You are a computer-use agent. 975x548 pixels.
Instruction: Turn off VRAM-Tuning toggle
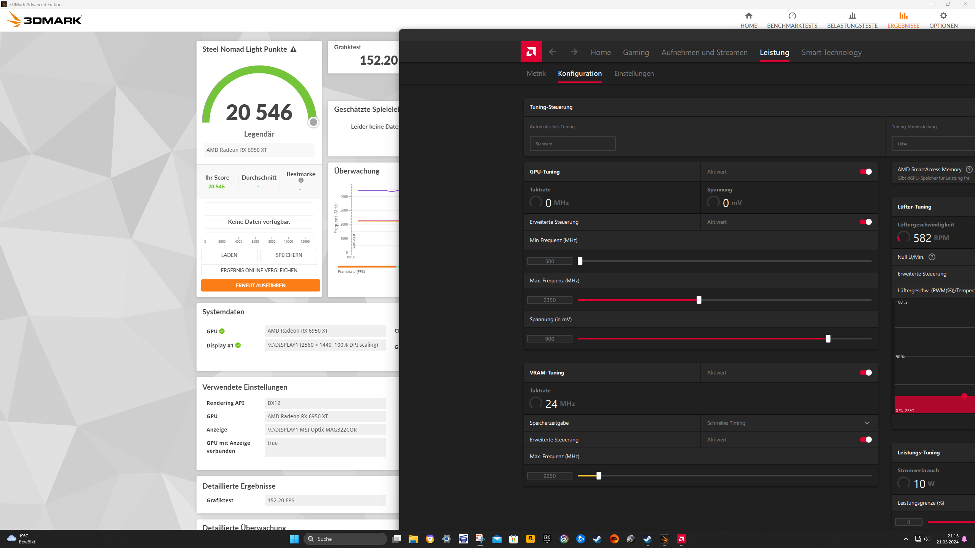(x=865, y=373)
